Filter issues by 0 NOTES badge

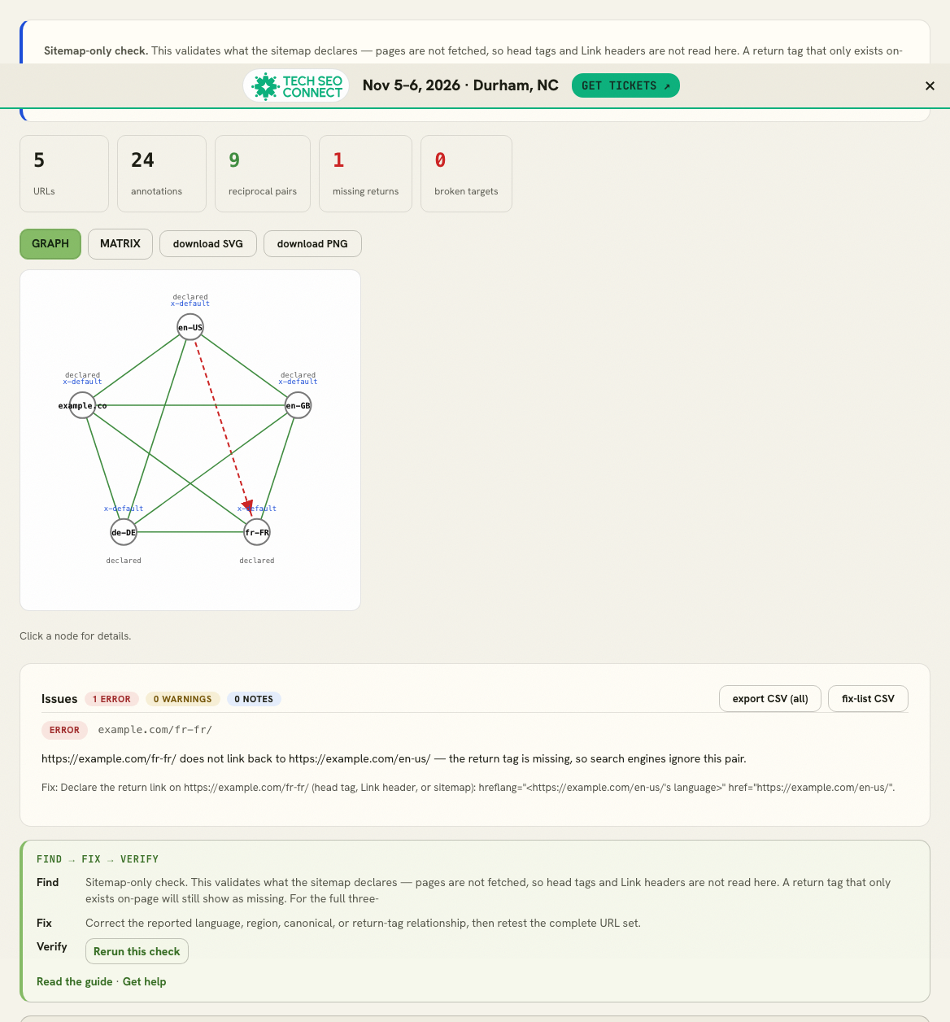[x=254, y=699]
